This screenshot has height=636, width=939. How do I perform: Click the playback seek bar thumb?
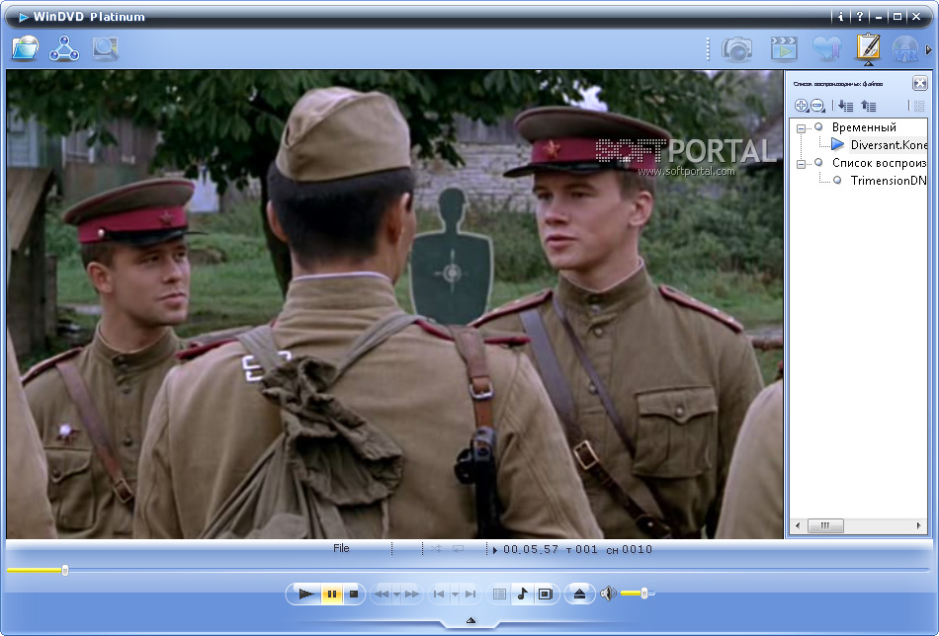(65, 570)
